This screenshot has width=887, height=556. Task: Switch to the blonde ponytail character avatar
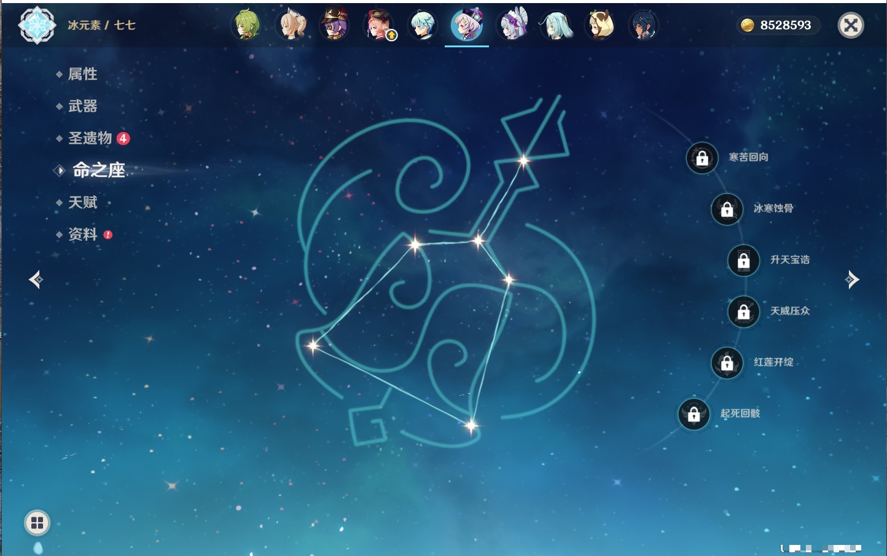point(291,25)
